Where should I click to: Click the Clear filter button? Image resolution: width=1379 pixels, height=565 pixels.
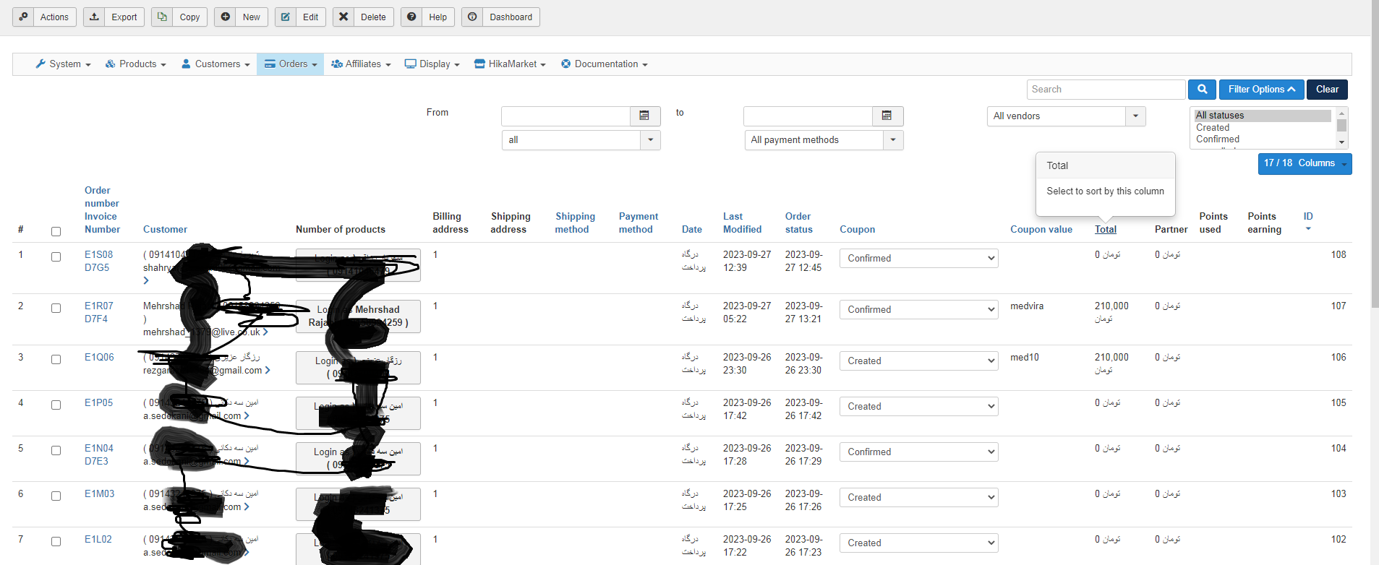click(1327, 90)
